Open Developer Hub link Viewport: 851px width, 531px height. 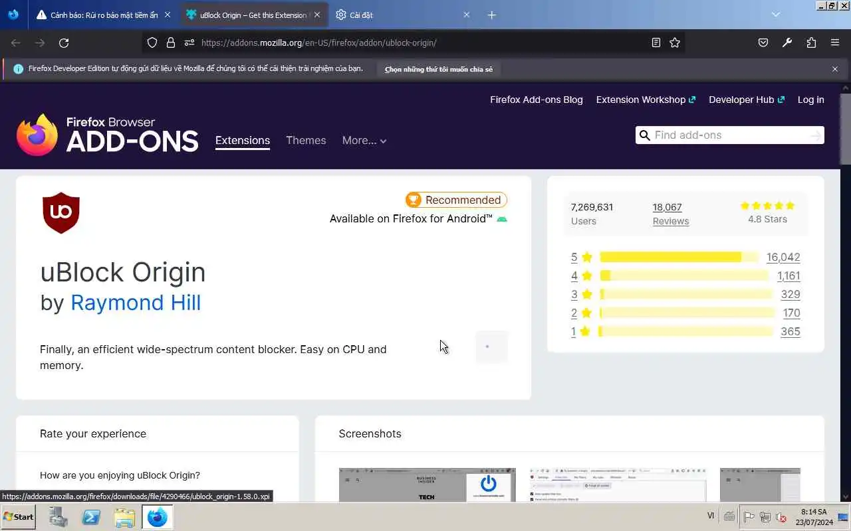[x=747, y=100]
